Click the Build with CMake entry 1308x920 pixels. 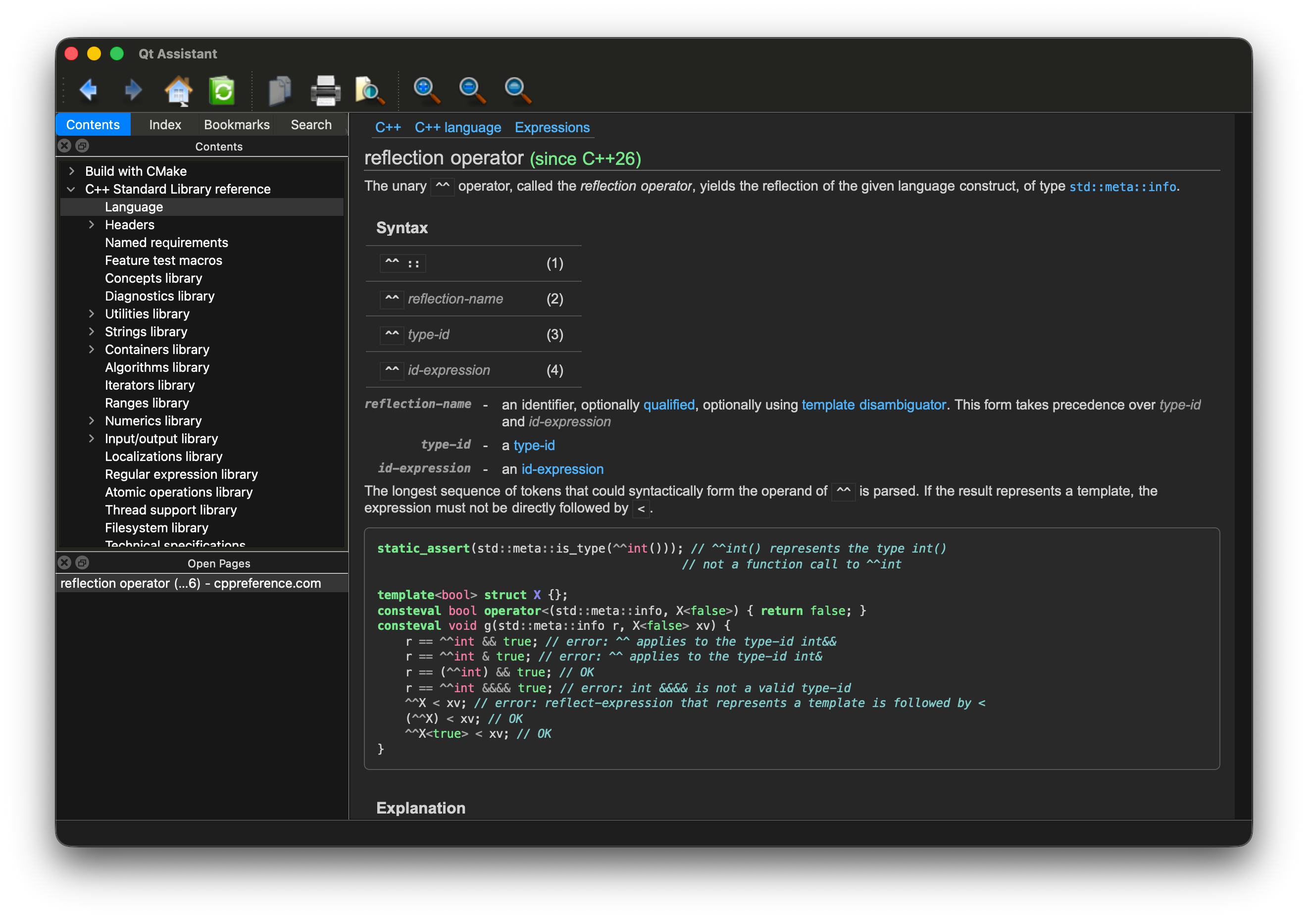136,171
